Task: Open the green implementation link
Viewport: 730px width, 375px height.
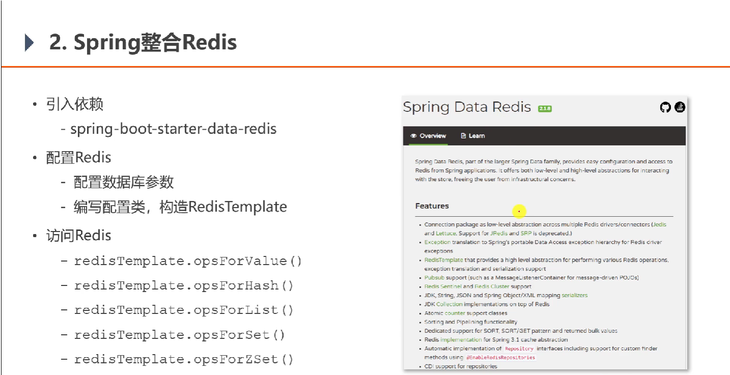Action: [461, 339]
